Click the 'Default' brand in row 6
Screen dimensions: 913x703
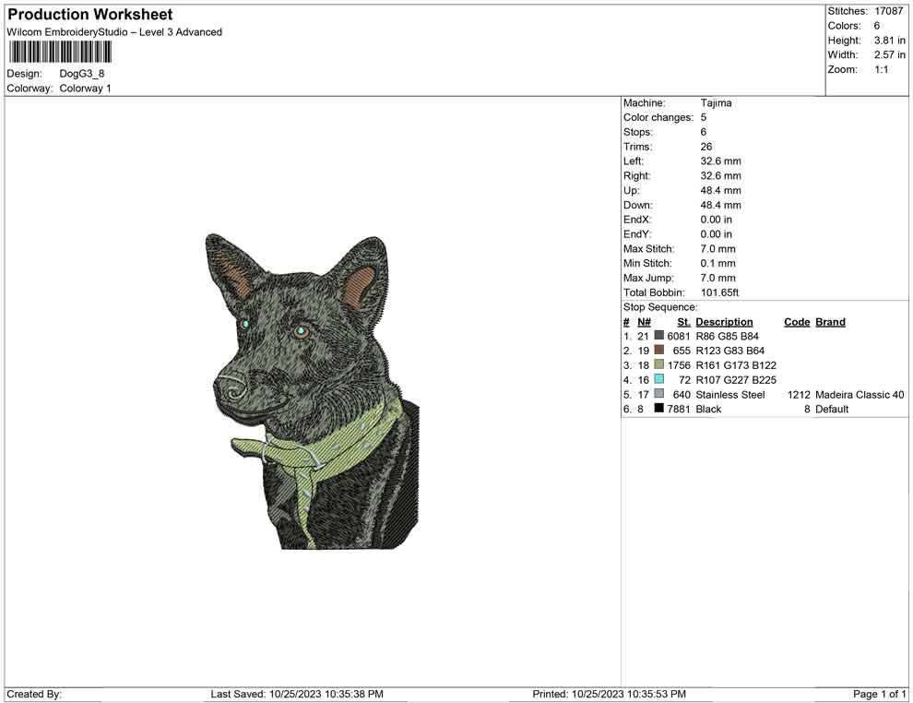(x=832, y=409)
